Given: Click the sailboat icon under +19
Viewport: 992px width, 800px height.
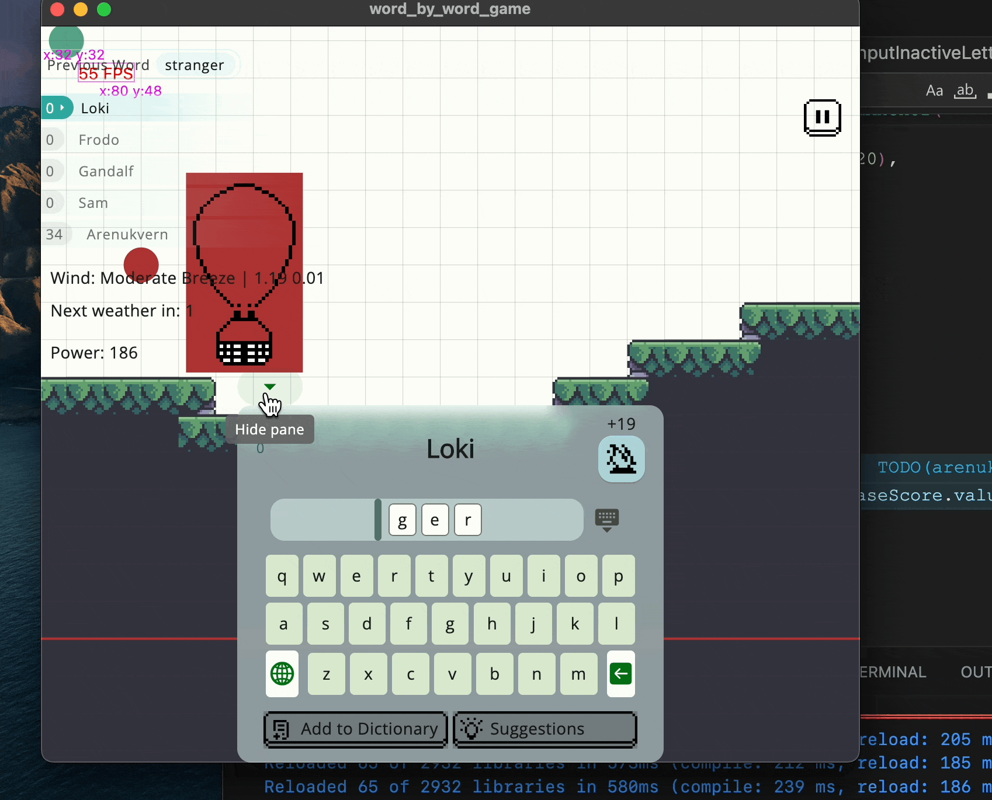Looking at the screenshot, I should pyautogui.click(x=622, y=459).
